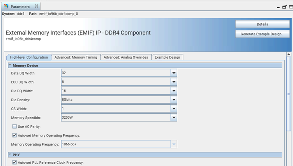Screen dimensions: 293x166
Task: Collapse the Memory Device section
Action: tap(10, 65)
